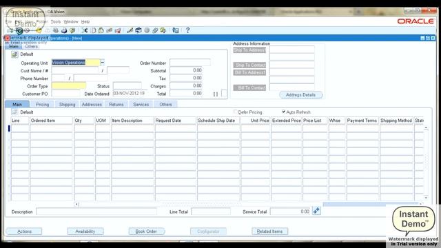Uncheck the Auto Refresh checkbox

coord(283,112)
